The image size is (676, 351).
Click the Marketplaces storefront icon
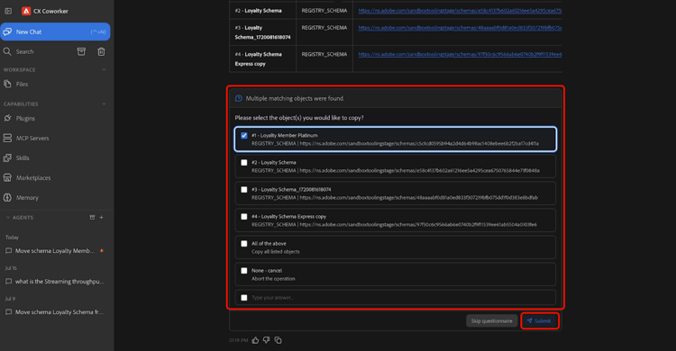(7, 178)
